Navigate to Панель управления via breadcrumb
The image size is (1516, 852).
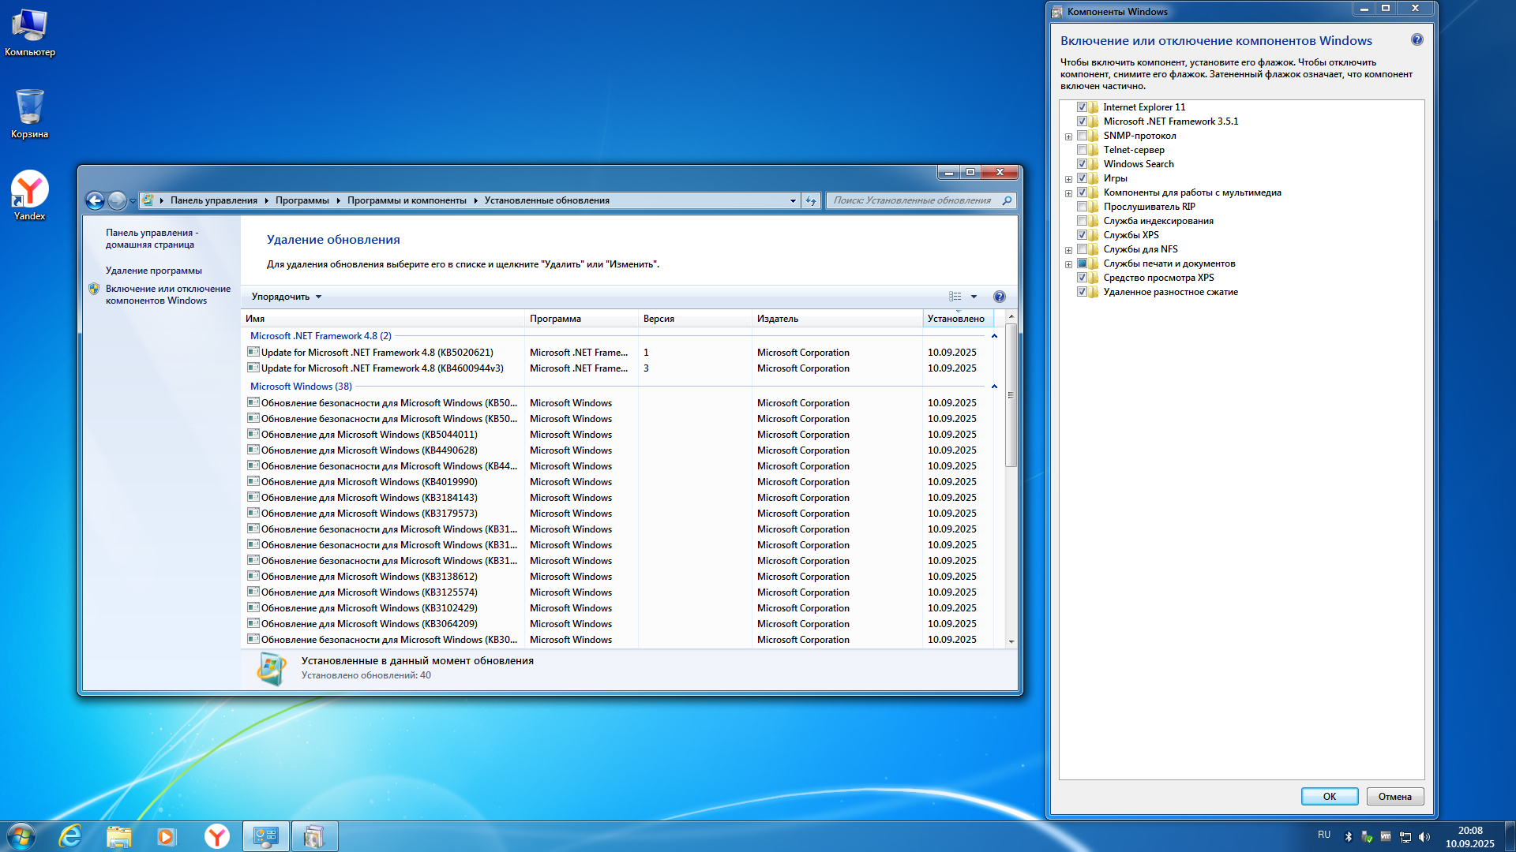point(212,200)
